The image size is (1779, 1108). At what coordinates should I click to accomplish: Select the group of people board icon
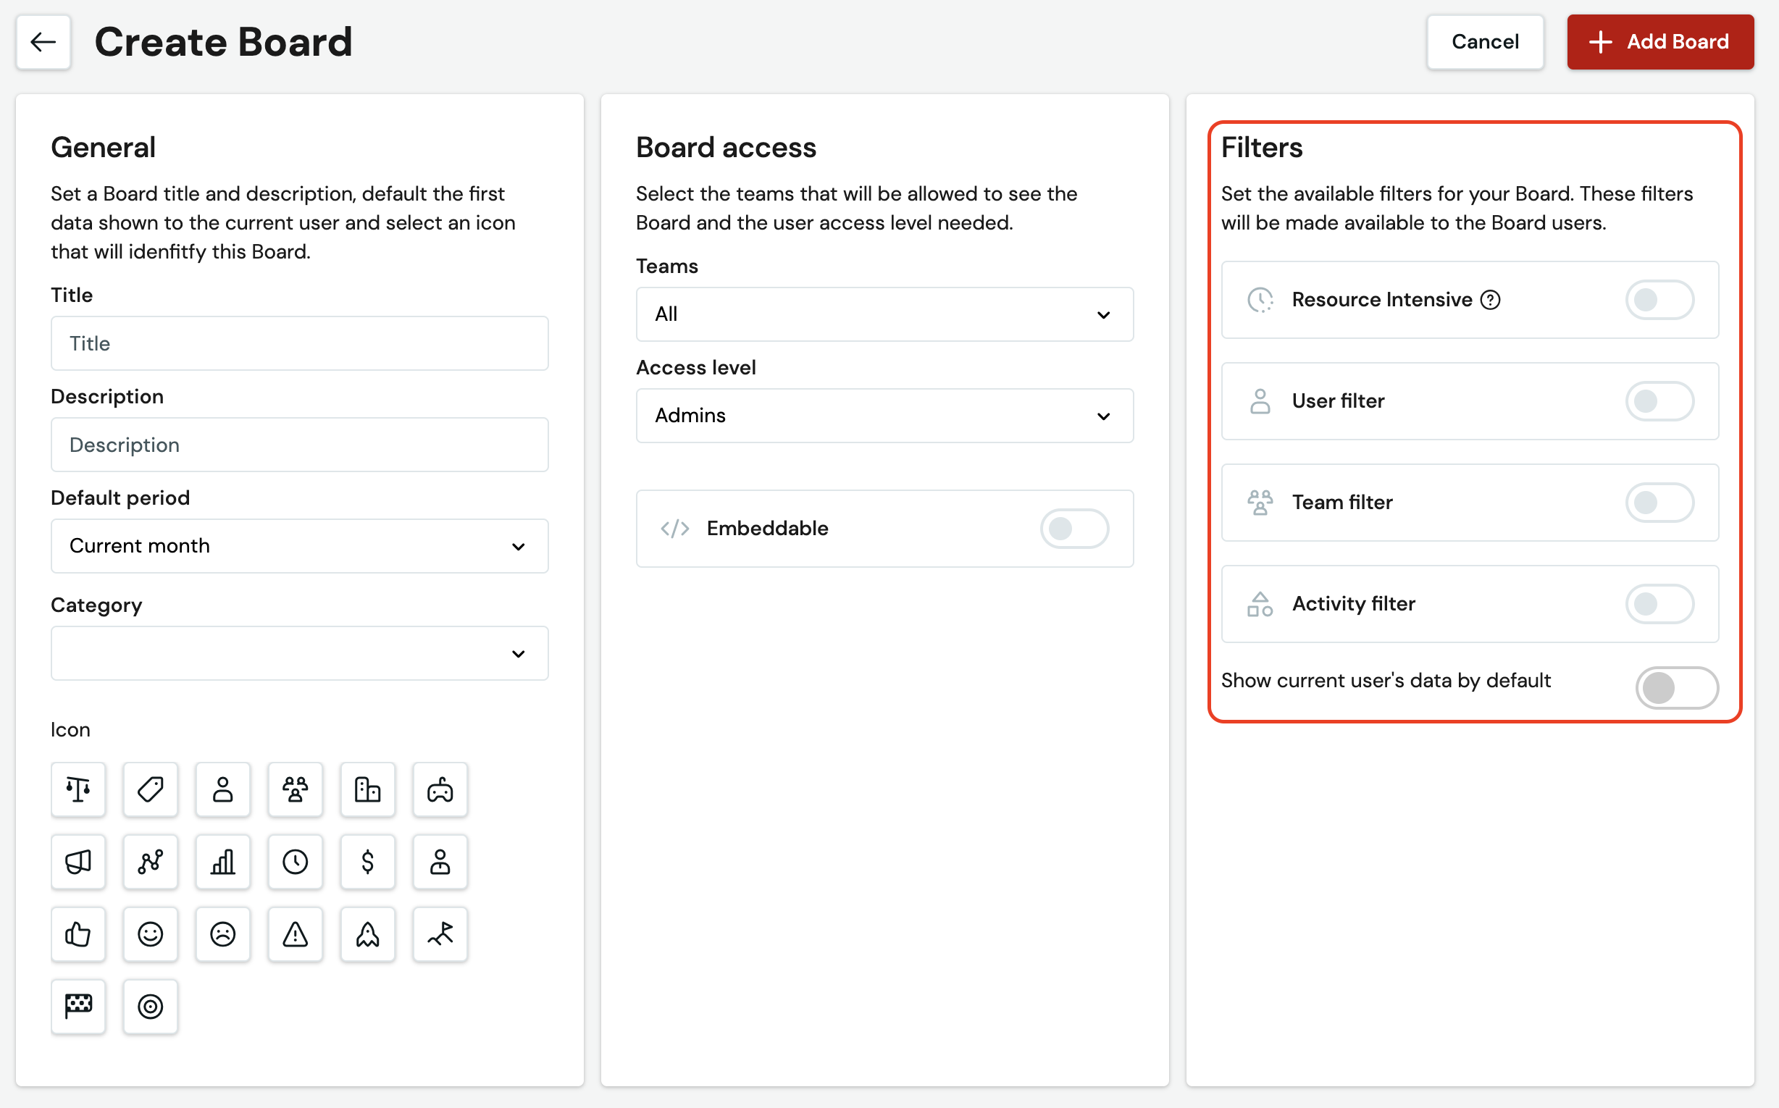[x=296, y=789]
